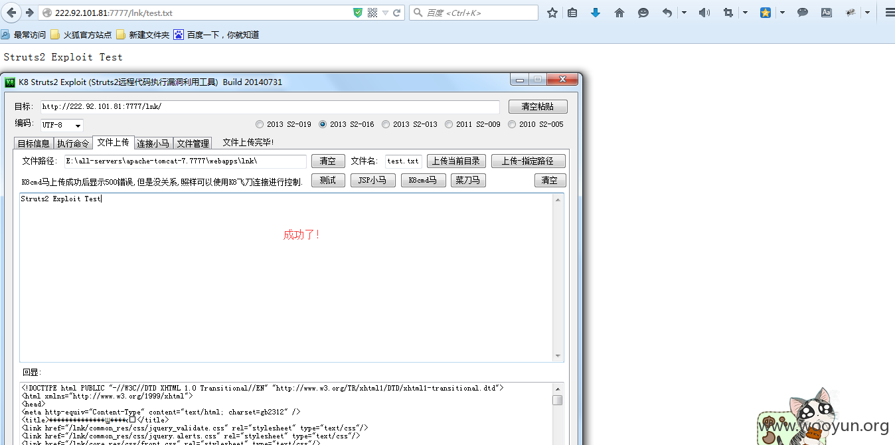Click the smiley face toolbar icon
Image resolution: width=895 pixels, height=445 pixels.
[x=643, y=13]
